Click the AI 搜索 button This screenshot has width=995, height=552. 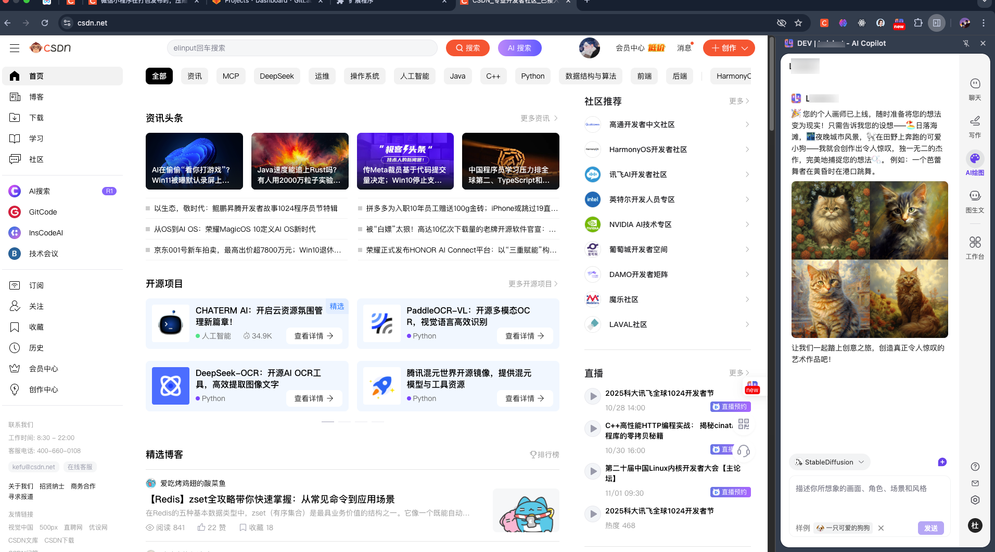519,48
